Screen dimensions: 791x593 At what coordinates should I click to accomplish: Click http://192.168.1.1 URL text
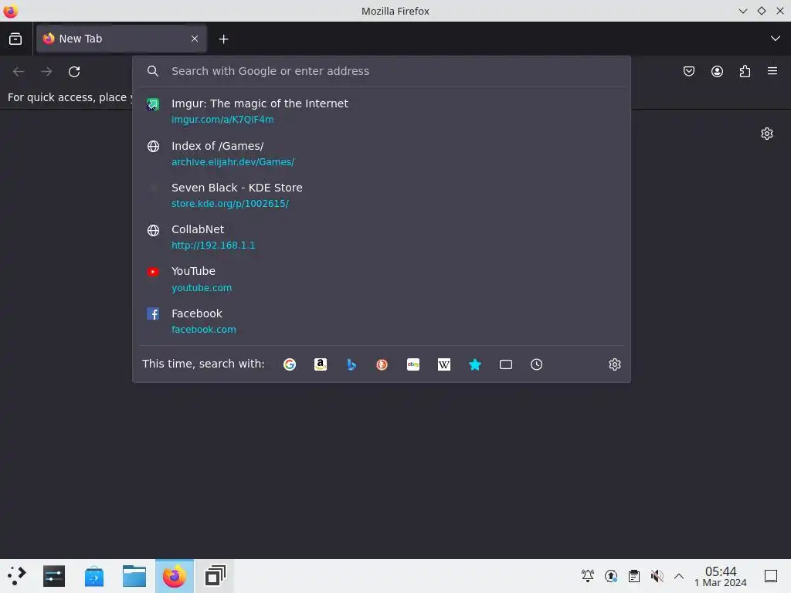point(213,246)
